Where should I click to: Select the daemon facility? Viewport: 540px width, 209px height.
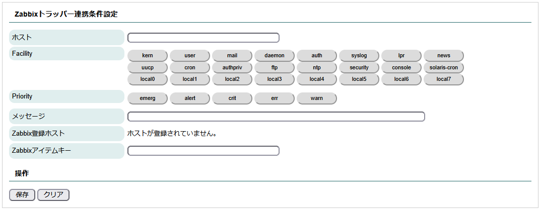tap(275, 55)
